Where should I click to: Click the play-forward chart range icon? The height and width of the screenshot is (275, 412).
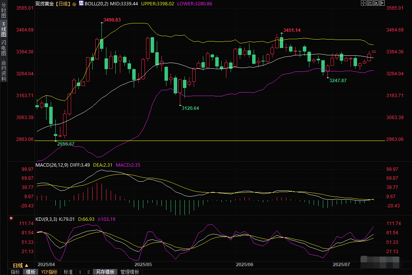pos(375,3)
